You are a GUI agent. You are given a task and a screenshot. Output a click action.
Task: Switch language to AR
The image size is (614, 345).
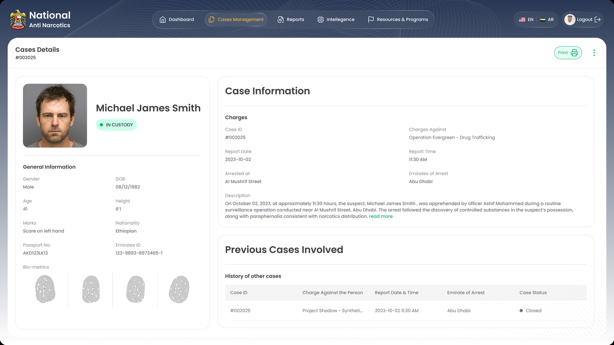click(546, 20)
